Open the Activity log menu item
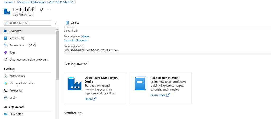Viewport: 271px width, 119px height. (x=28, y=38)
